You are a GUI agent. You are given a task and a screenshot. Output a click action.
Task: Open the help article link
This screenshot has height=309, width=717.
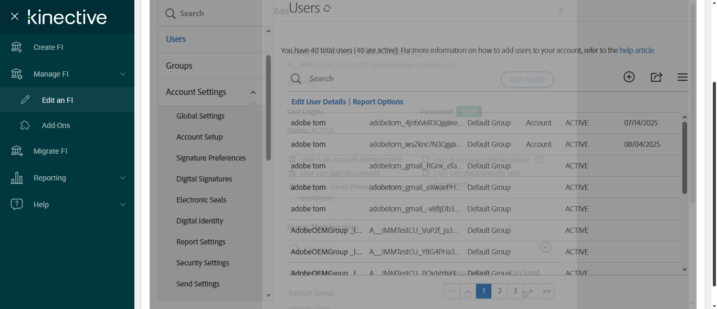pos(637,50)
